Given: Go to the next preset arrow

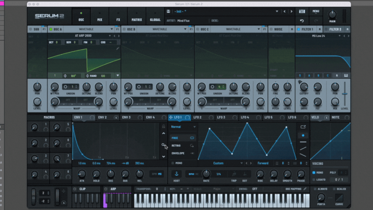Looking at the screenshot, I should (291, 12).
